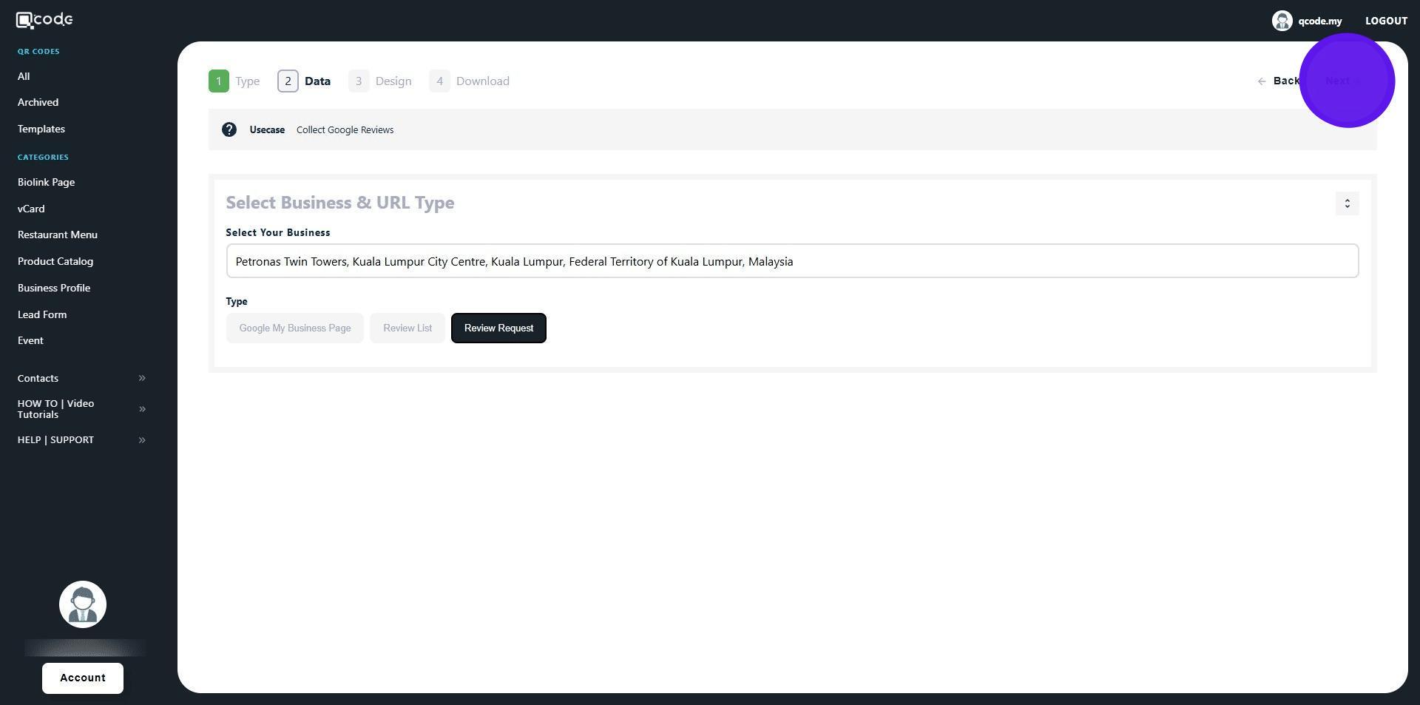
Task: Click the Select Your Business input field
Action: tap(791, 261)
